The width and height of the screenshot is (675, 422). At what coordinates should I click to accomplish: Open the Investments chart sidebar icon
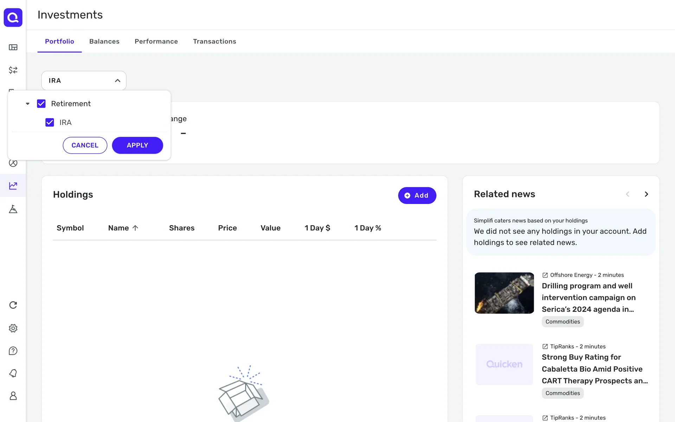pyautogui.click(x=13, y=186)
